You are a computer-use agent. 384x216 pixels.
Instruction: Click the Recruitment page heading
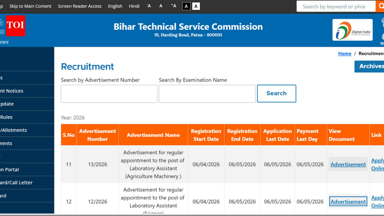tap(88, 66)
